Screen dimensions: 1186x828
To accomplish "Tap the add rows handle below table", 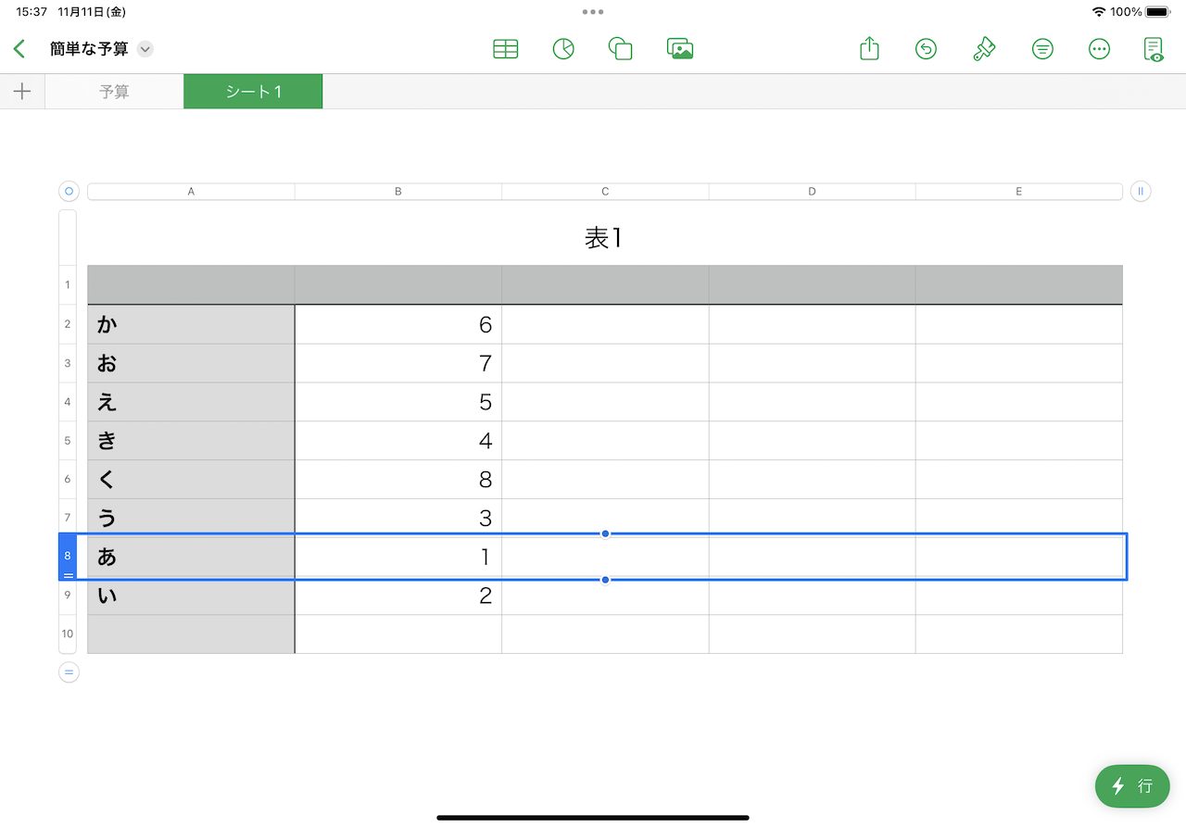I will coord(69,672).
